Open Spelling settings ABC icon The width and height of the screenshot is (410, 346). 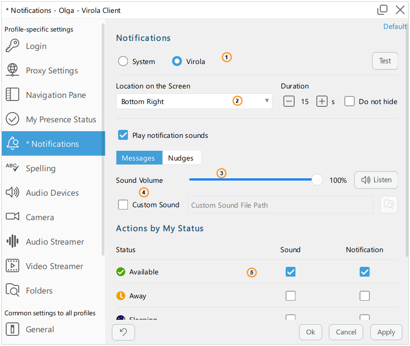pos(12,168)
